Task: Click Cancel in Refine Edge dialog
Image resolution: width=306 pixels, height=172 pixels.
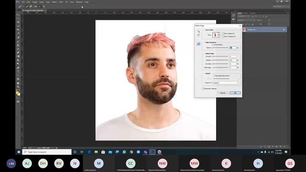Action: [x=223, y=93]
